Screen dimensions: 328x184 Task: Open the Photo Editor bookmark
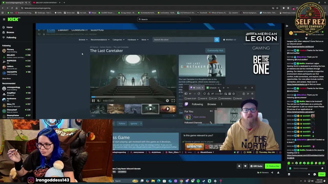coord(268,13)
